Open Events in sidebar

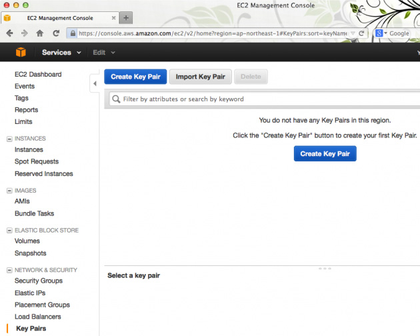pos(25,86)
